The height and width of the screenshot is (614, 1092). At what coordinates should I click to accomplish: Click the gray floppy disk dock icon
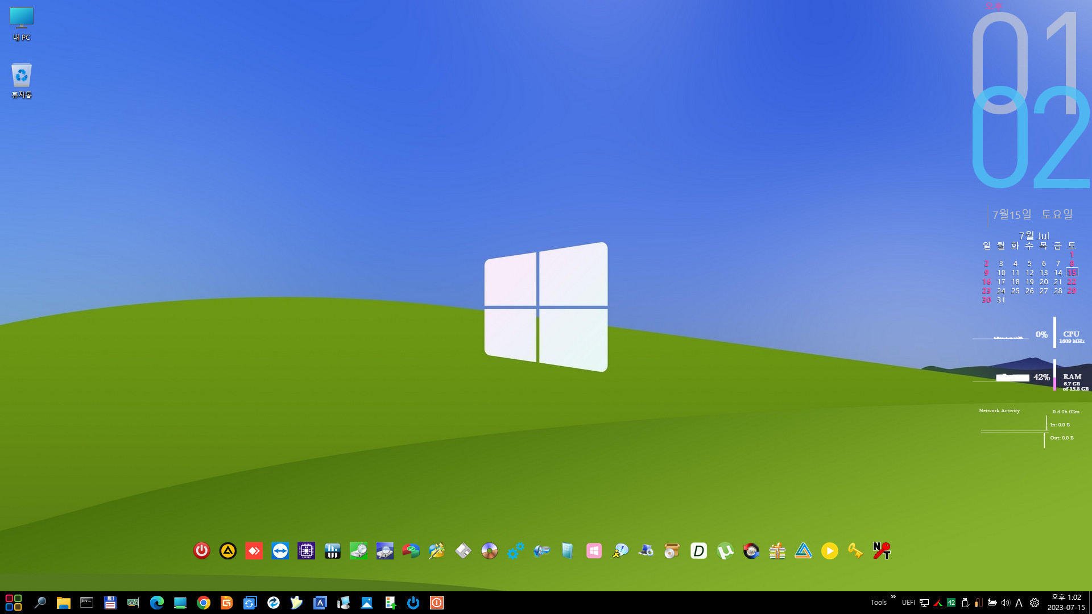coord(464,550)
